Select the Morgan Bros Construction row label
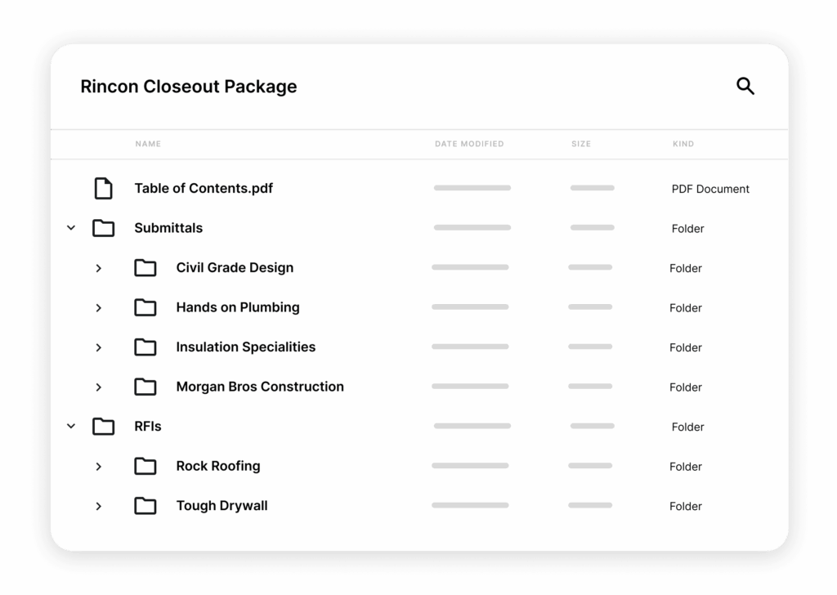 260,387
